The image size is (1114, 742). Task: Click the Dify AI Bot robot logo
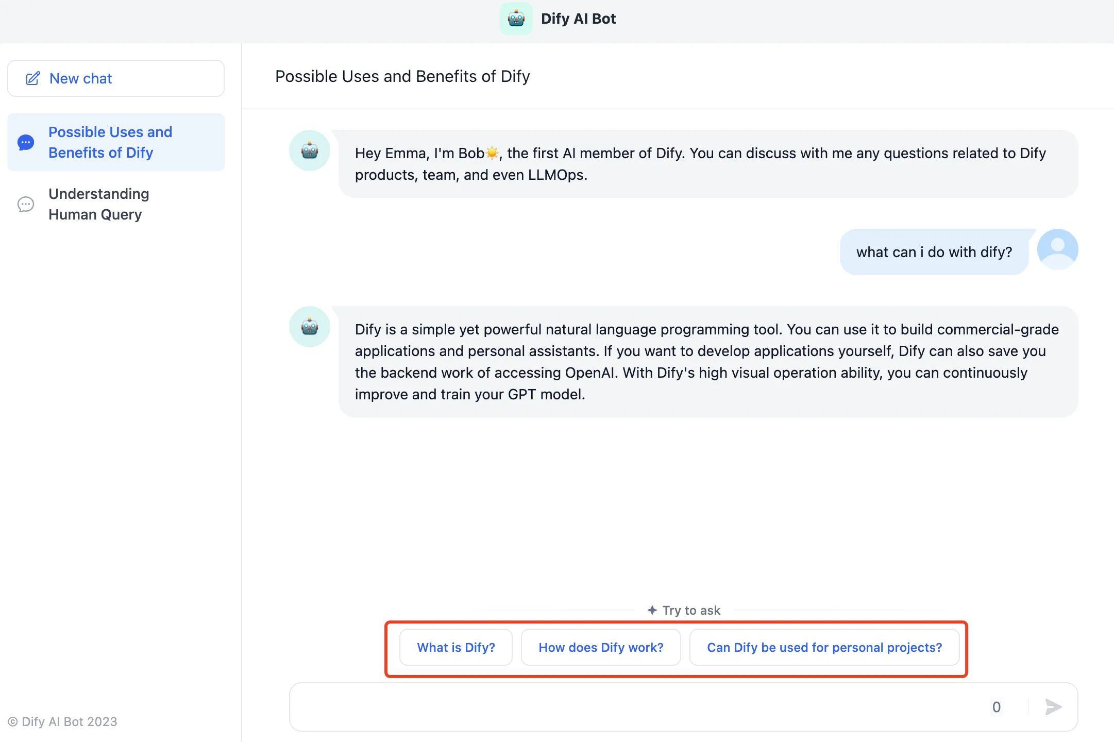(x=516, y=19)
